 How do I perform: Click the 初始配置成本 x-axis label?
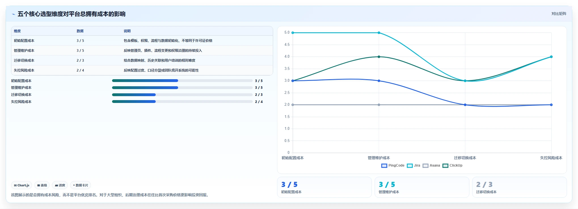pyautogui.click(x=293, y=158)
